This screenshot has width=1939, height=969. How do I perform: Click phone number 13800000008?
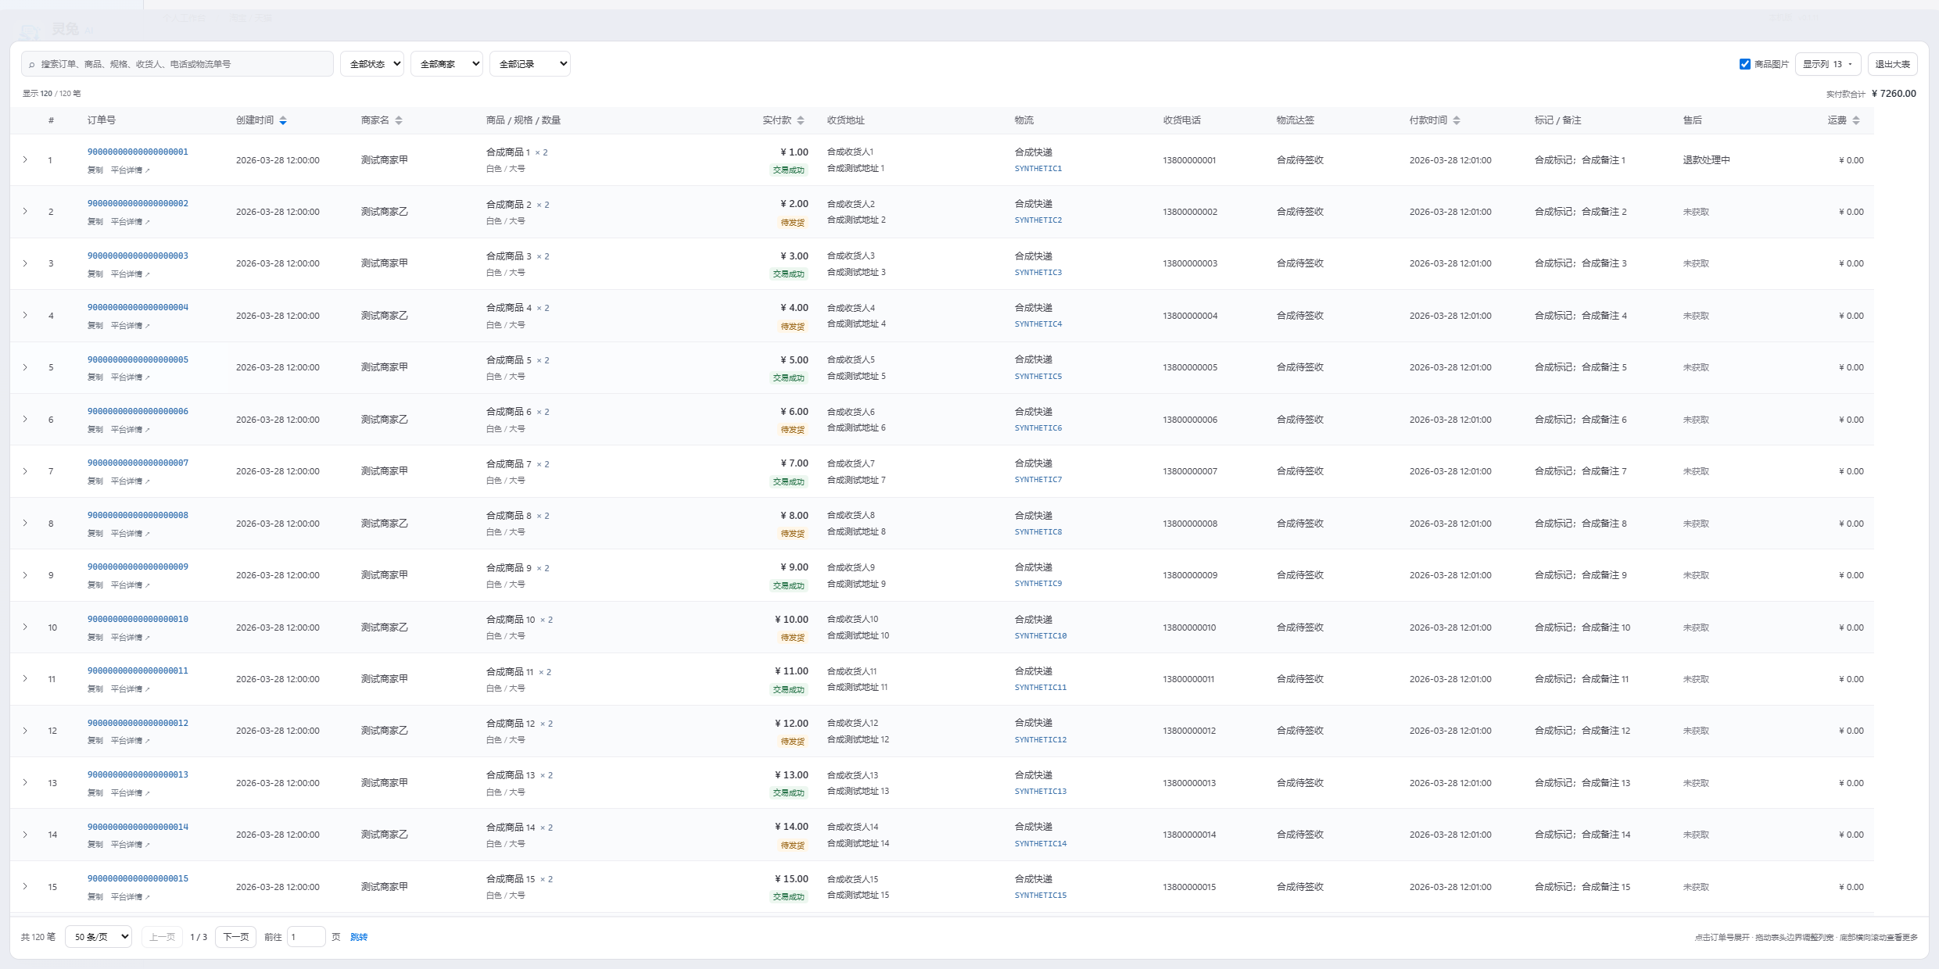(x=1190, y=524)
